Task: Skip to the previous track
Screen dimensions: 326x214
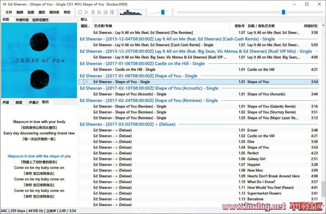Action: click(99, 12)
